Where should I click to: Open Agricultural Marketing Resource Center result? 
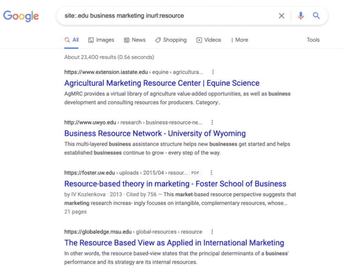click(x=162, y=83)
